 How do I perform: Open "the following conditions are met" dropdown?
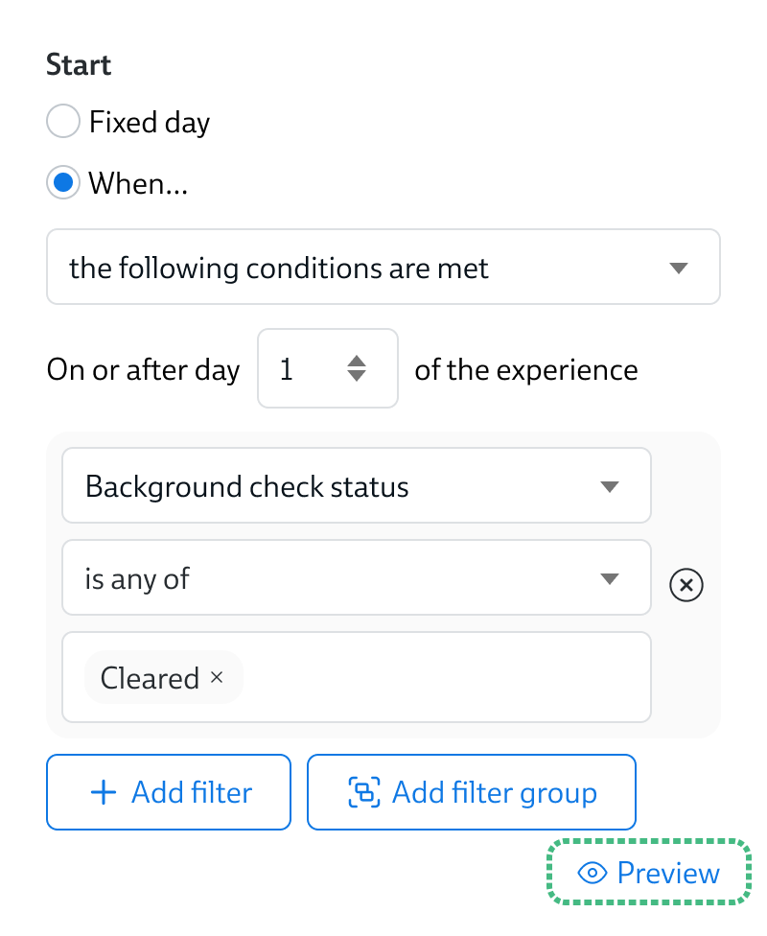383,268
